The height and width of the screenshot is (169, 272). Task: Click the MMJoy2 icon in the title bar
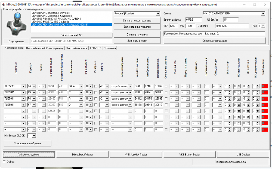pyautogui.click(x=3, y=5)
